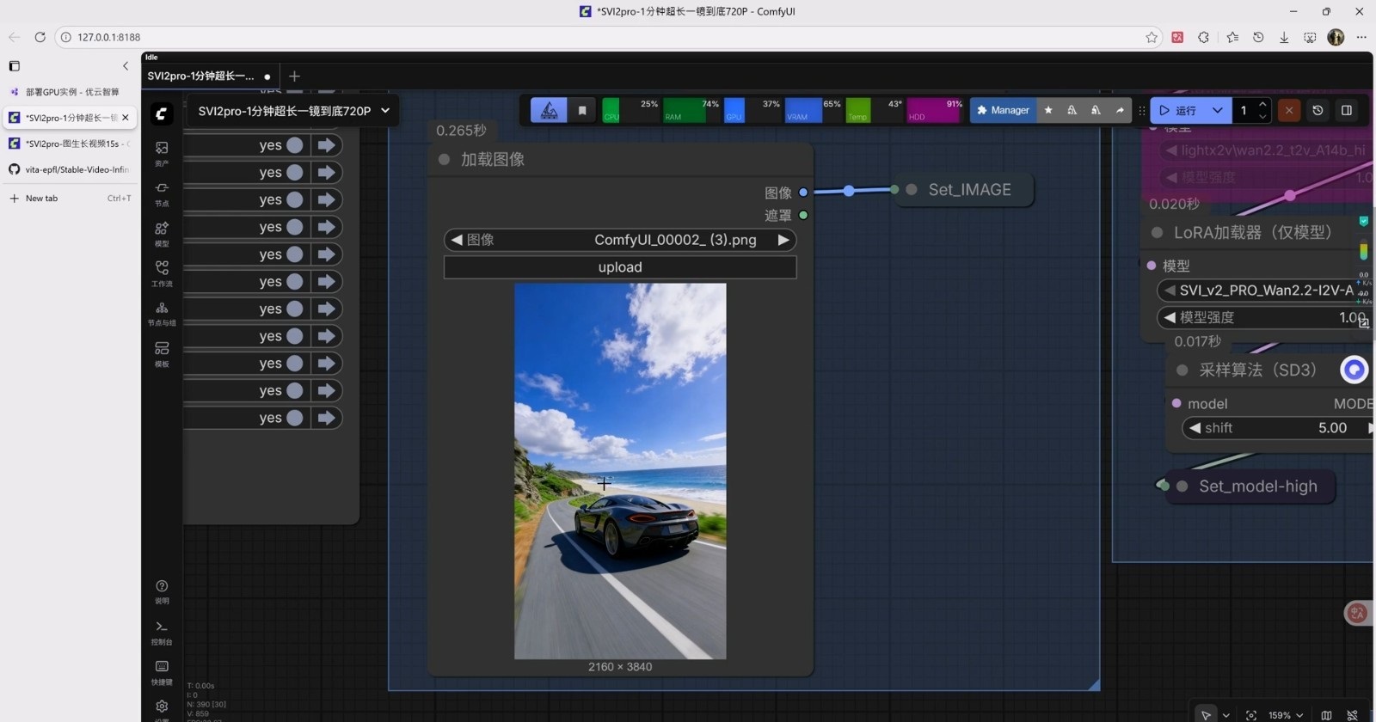Open the 模型 (models) sidebar panel

pos(162,233)
